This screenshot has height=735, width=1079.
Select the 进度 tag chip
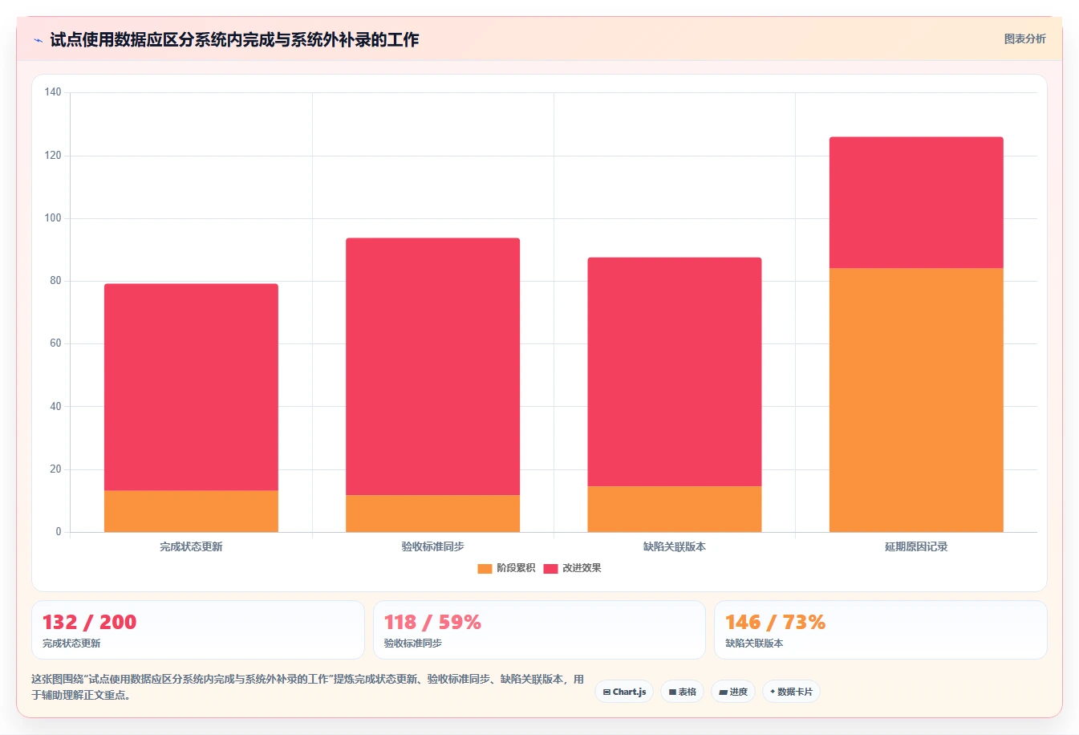(733, 692)
